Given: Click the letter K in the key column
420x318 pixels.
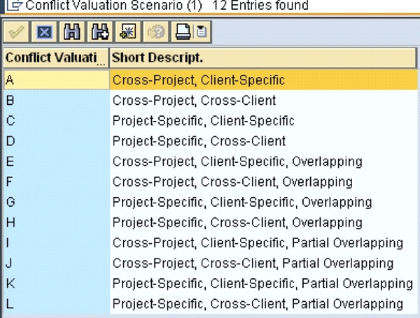Looking at the screenshot, I should [x=10, y=284].
